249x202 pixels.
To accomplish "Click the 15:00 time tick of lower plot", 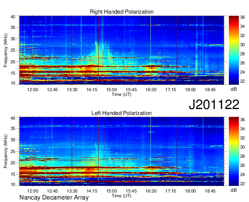I will [x=111, y=191].
